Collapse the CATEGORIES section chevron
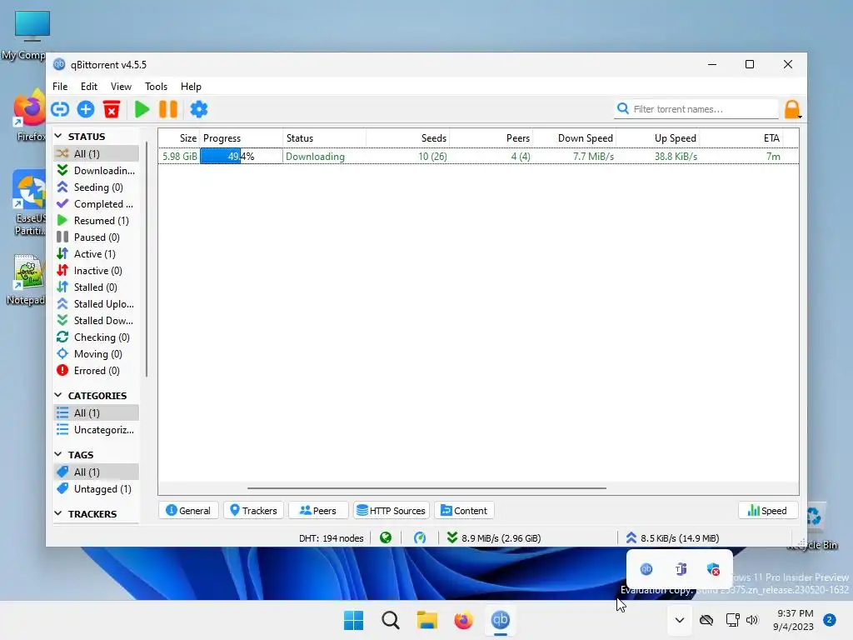 click(x=58, y=395)
